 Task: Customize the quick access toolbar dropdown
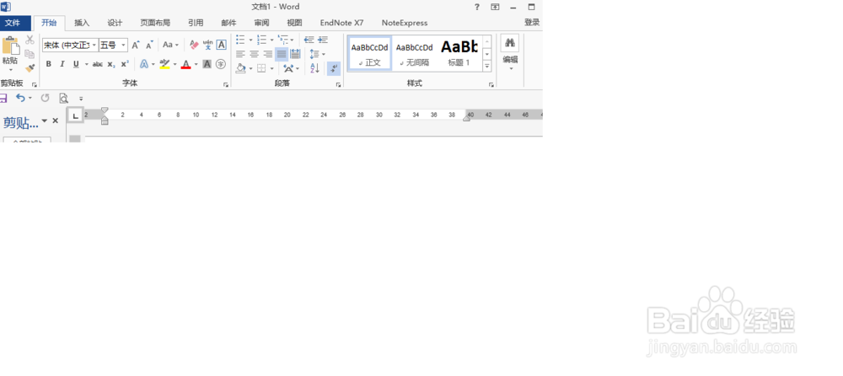coord(81,99)
